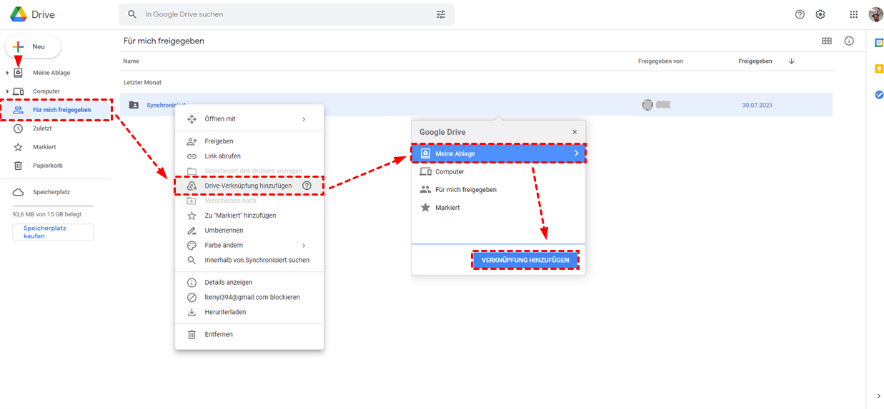Choose Drive-Verknüpfung hinzufügen
Screen dimensions: 884x409
click(x=249, y=186)
